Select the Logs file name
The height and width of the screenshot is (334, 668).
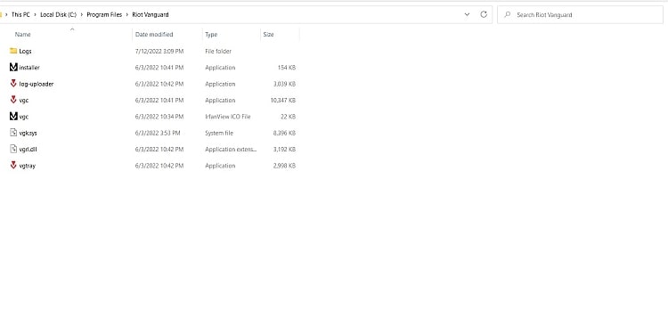[x=26, y=51]
